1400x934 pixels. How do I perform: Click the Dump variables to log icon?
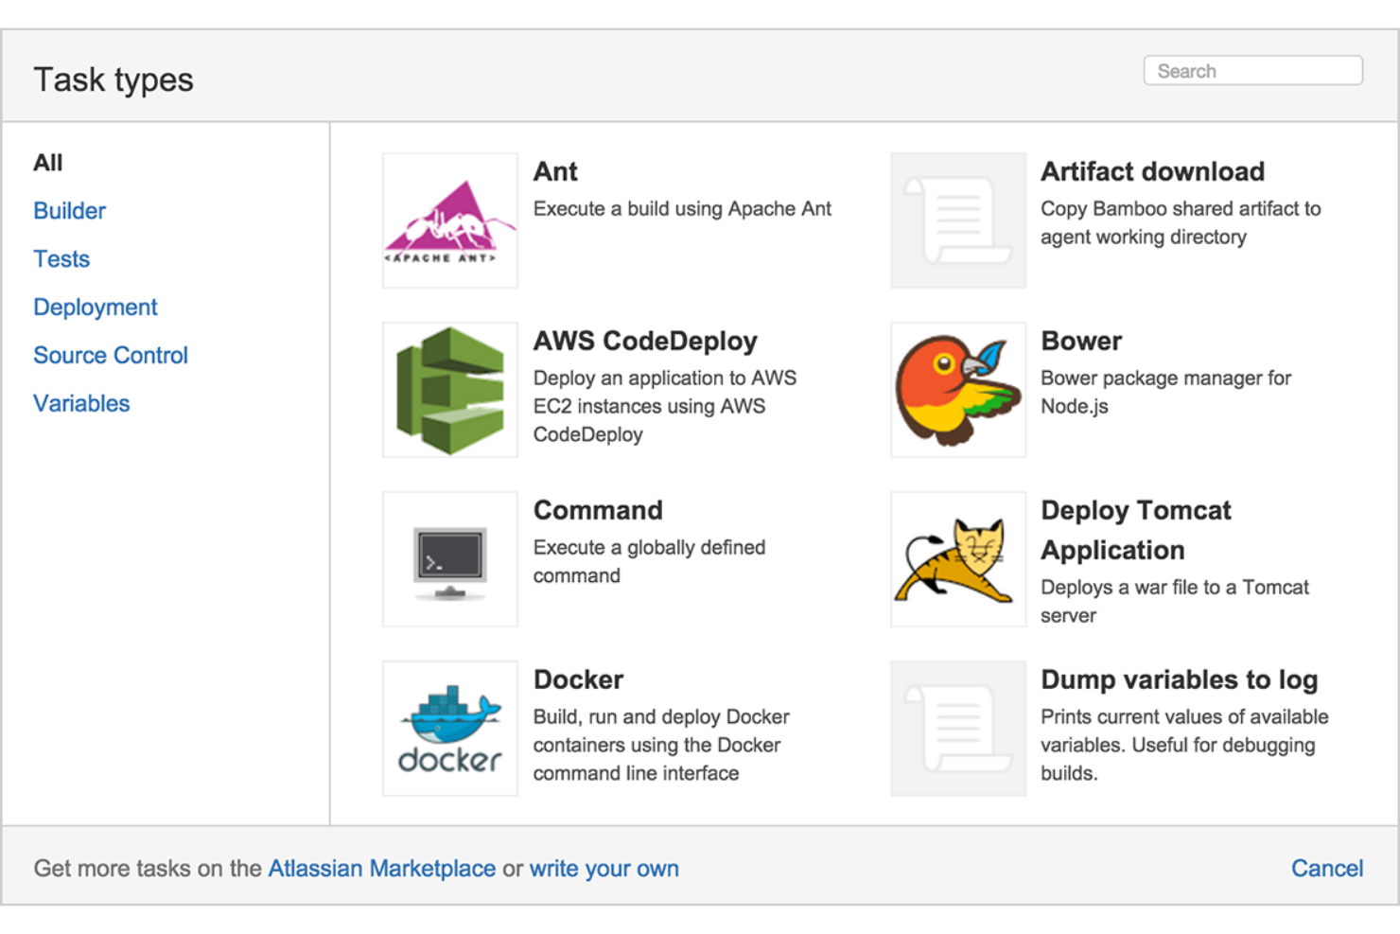coord(957,728)
